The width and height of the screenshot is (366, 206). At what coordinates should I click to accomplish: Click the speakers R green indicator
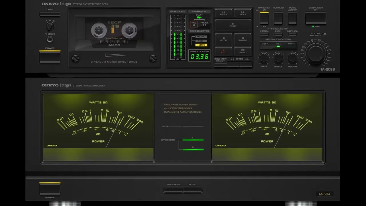[193, 150]
